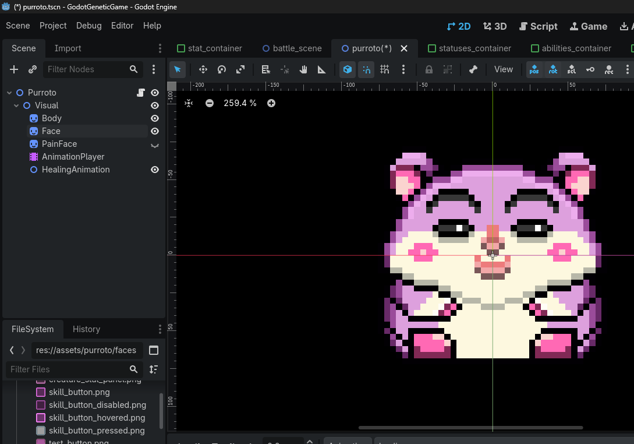Pick the Ruler measuring tool

pos(321,69)
